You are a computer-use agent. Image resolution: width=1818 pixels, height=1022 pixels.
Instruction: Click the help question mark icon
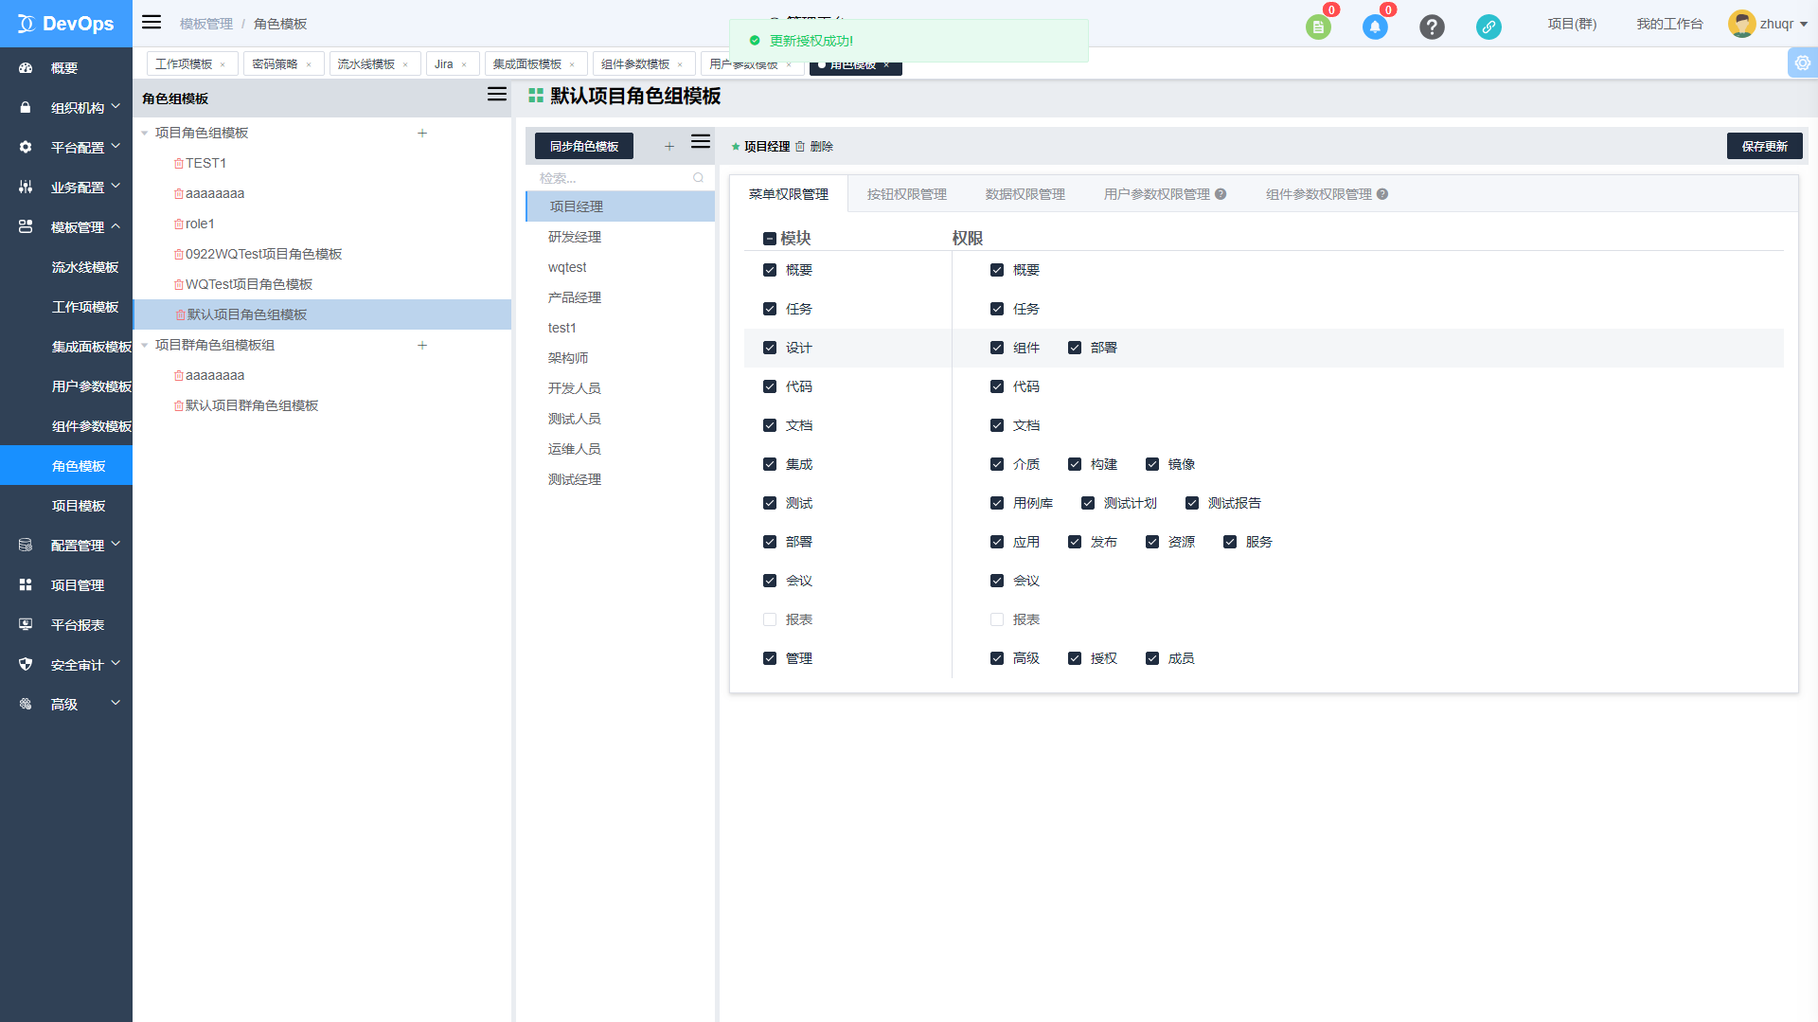coord(1432,27)
